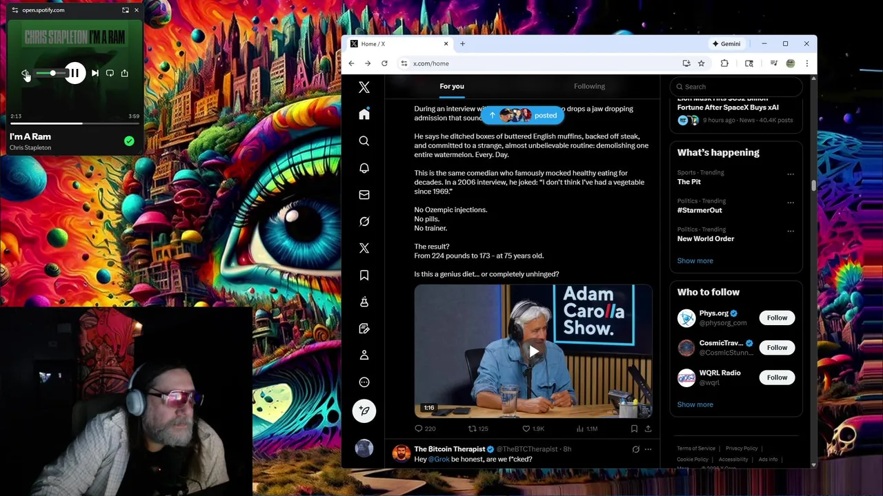This screenshot has height=496, width=883.
Task: Open more options on Bitcoin Therapist post
Action: 648,449
